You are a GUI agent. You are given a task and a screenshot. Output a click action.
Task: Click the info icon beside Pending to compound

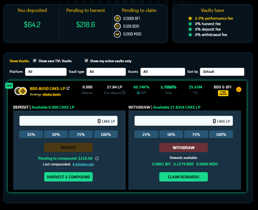coord(97,158)
